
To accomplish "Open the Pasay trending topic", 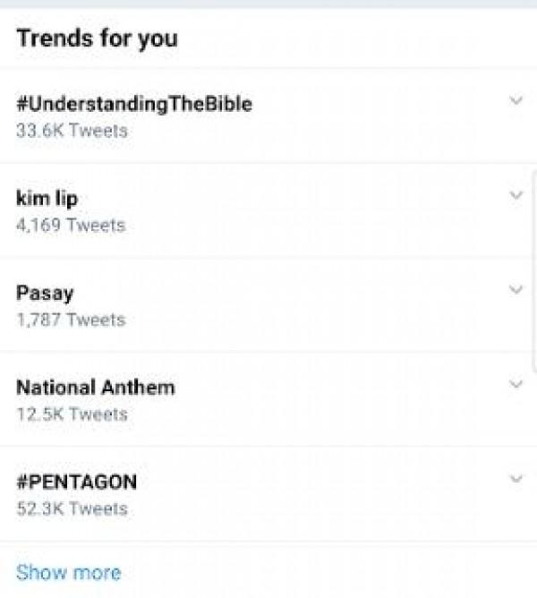I will (x=45, y=294).
